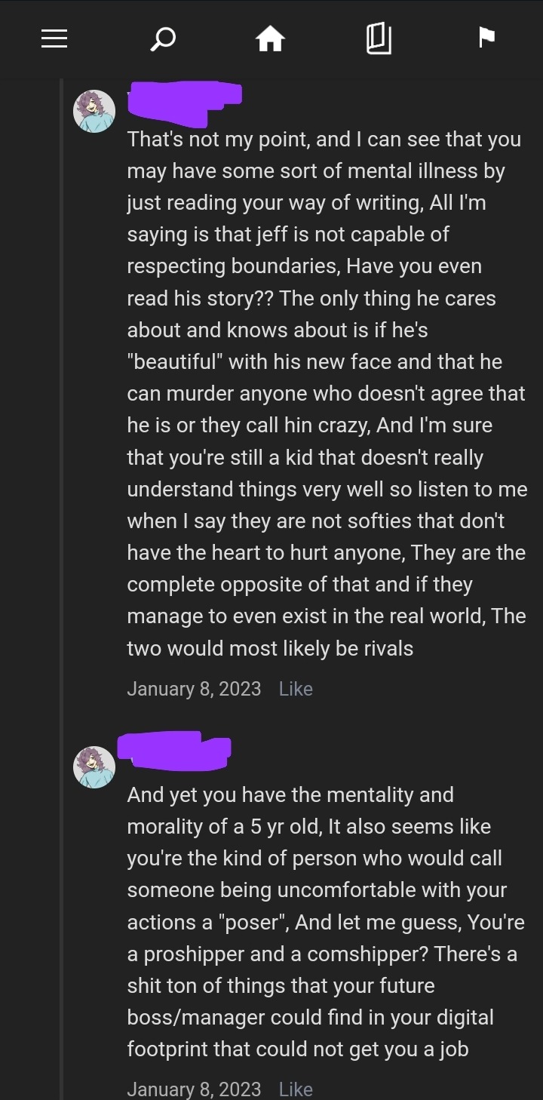Go to the home page icon
543x1100 pixels.
pyautogui.click(x=270, y=38)
